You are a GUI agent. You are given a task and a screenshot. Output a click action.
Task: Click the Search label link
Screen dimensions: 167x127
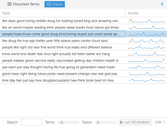[x=12, y=122]
